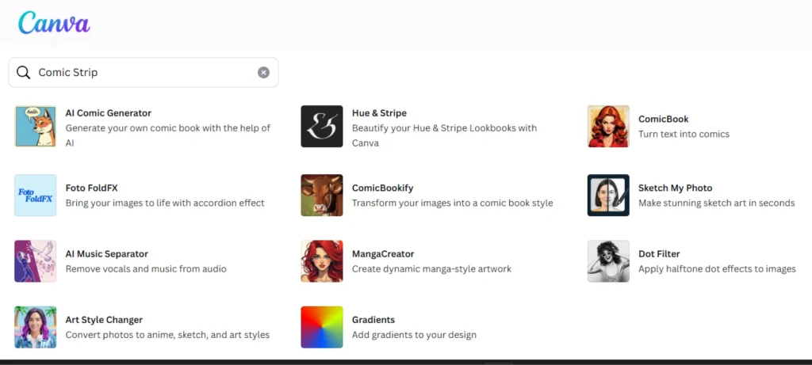Open the Art Style Changer title link

click(x=104, y=320)
